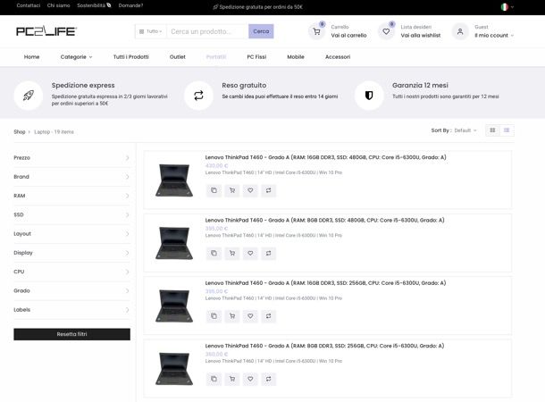Open the Chi siamo link
The image size is (545, 402).
click(x=58, y=5)
